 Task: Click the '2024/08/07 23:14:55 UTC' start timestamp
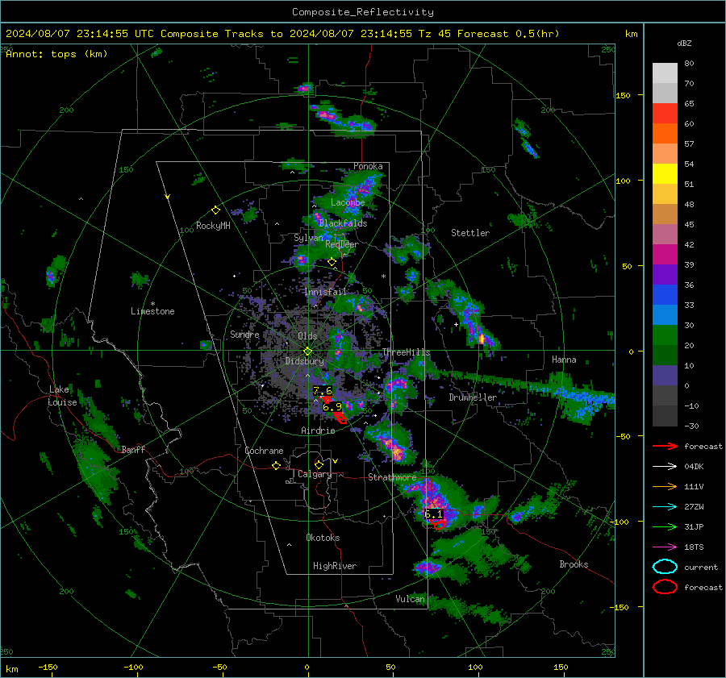[80, 34]
